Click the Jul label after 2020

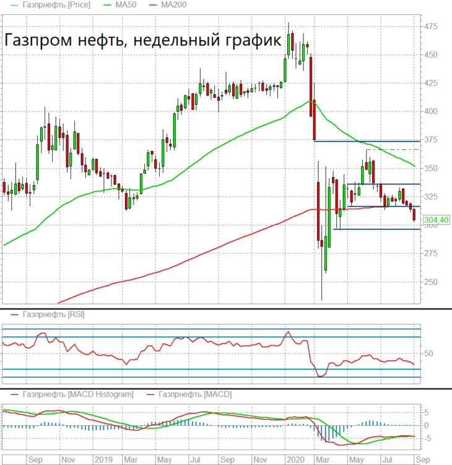tap(387, 459)
